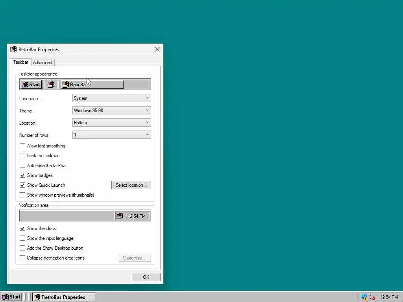Click the Theme: label

click(x=26, y=111)
